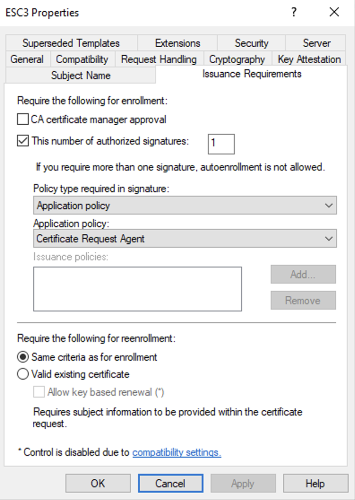The width and height of the screenshot is (355, 500).
Task: Select Same criteria as for enrollment
Action: tap(22, 357)
